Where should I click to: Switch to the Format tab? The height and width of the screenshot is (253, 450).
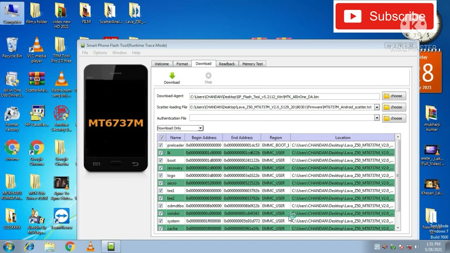tap(182, 64)
